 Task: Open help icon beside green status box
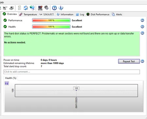click(x=142, y=33)
